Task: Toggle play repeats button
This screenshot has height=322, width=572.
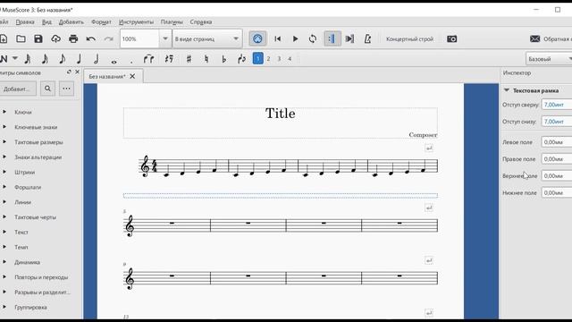Action: [332, 38]
